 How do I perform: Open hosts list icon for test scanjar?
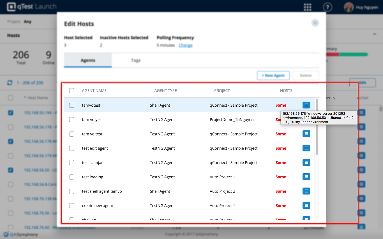point(306,162)
